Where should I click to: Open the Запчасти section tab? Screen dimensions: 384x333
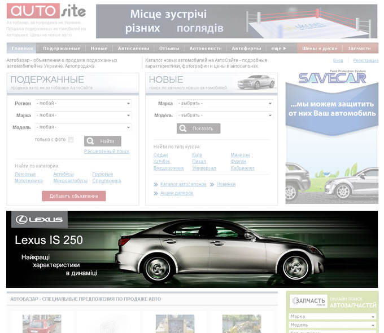[x=359, y=48]
